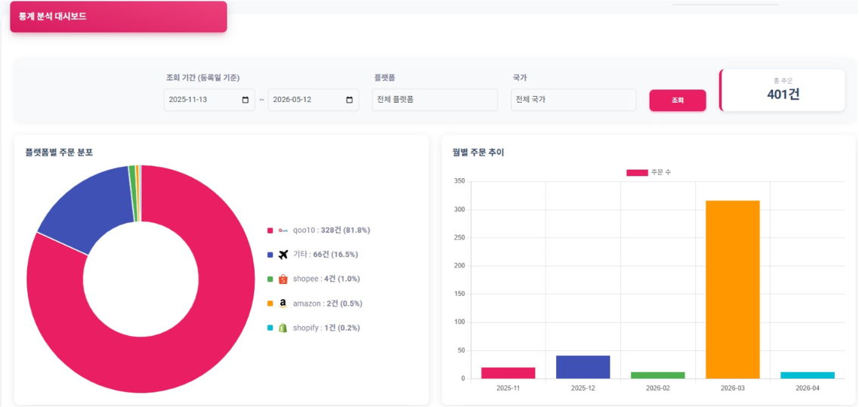The height and width of the screenshot is (407, 859).
Task: Click the 월별 주문 추이 chart title
Action: (477, 153)
